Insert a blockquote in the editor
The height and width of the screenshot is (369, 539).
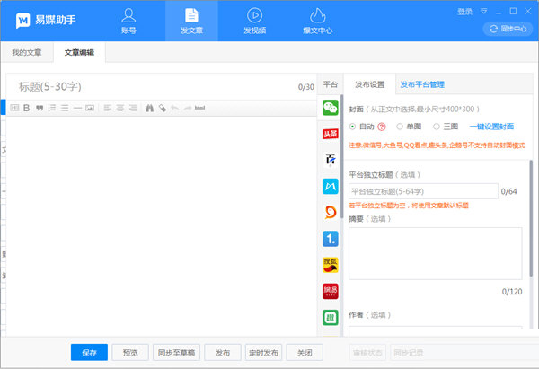click(x=40, y=108)
